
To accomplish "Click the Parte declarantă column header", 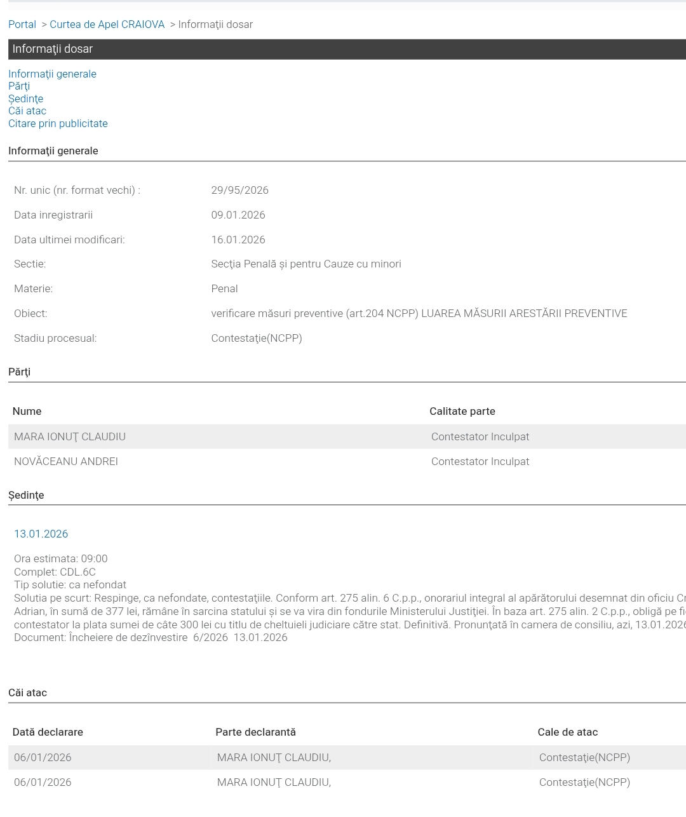I will tap(255, 732).
